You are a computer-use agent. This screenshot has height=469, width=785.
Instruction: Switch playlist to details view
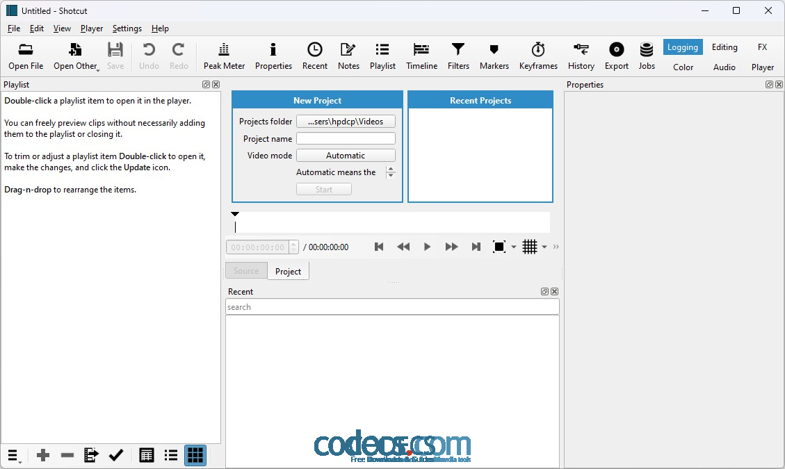click(x=146, y=455)
